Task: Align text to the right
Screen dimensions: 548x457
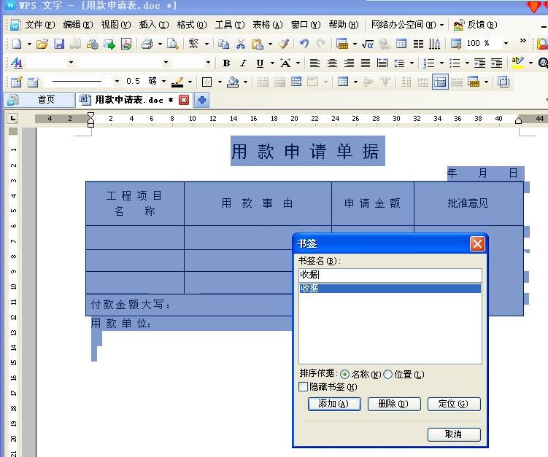Action: pos(349,63)
